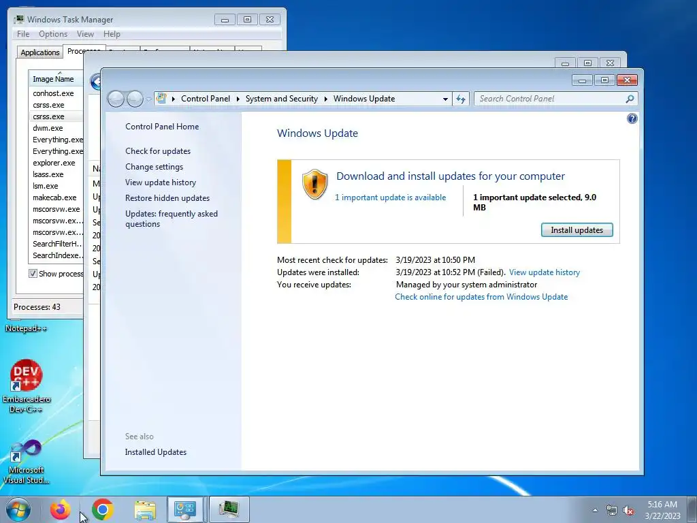This screenshot has width=697, height=523.
Task: Go to Control Panel Home link
Action: click(162, 127)
